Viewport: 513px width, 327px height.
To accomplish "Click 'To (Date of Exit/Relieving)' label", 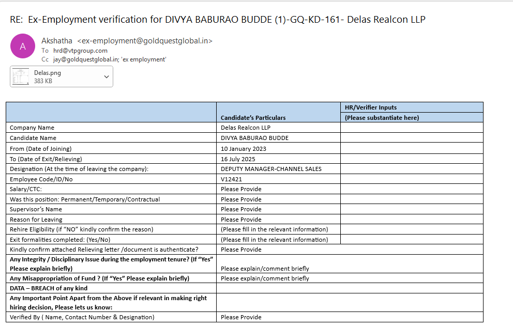I will 46,159.
